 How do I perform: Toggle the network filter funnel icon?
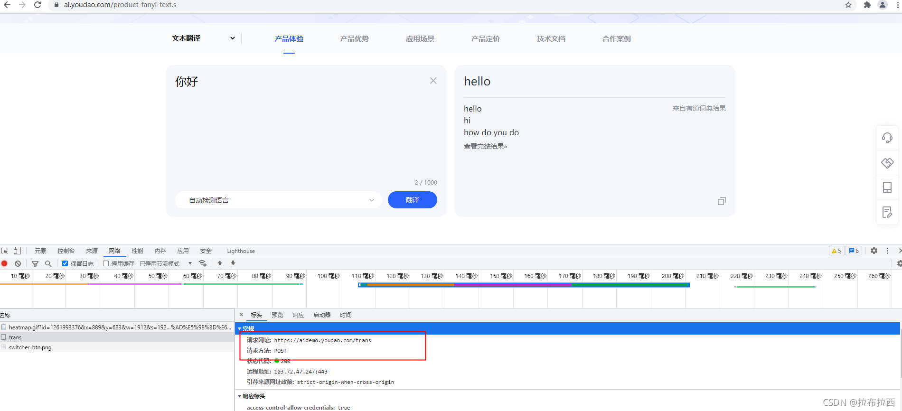click(35, 263)
